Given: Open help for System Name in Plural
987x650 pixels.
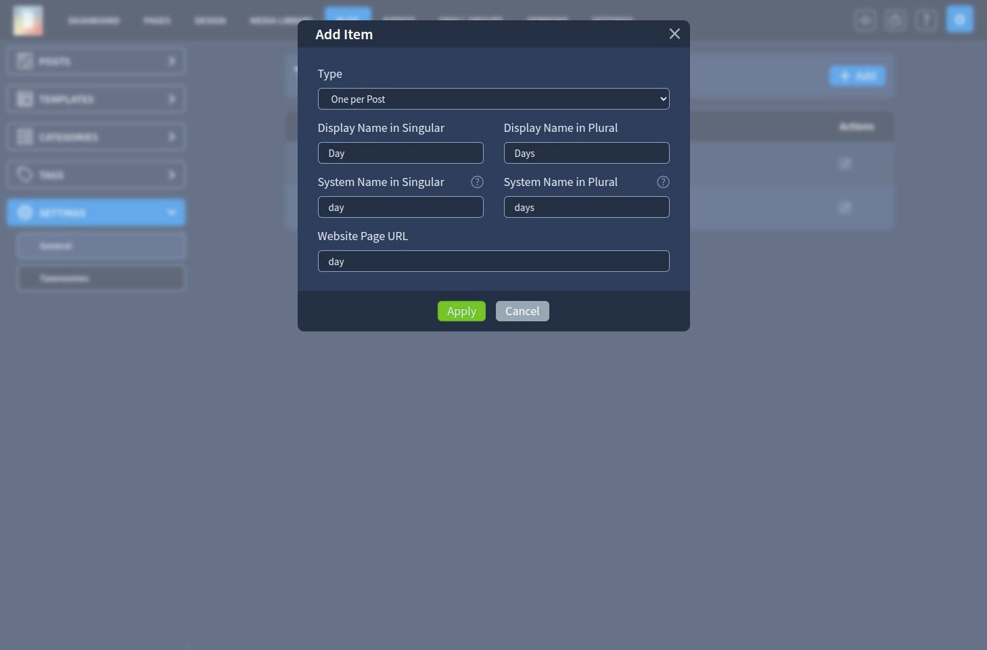Looking at the screenshot, I should click(663, 182).
